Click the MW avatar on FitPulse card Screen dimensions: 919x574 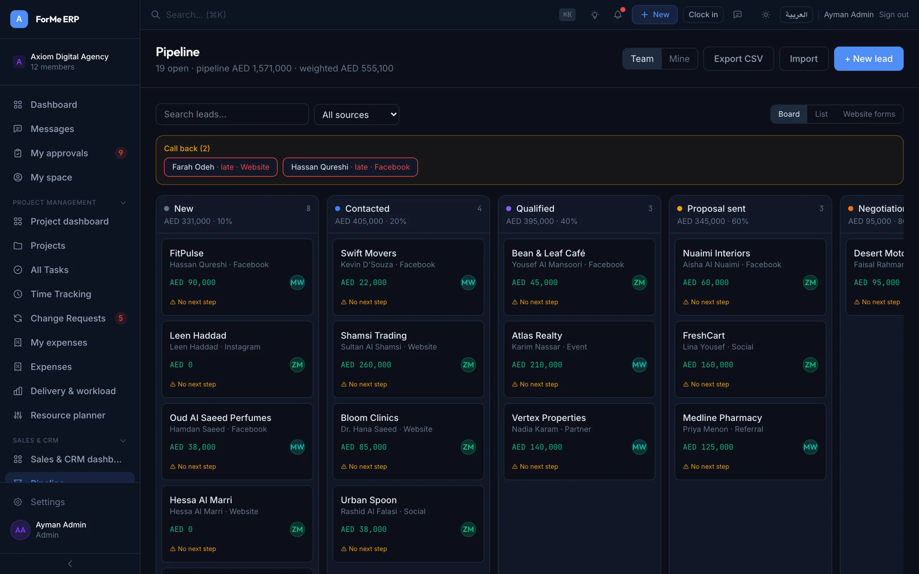[297, 282]
